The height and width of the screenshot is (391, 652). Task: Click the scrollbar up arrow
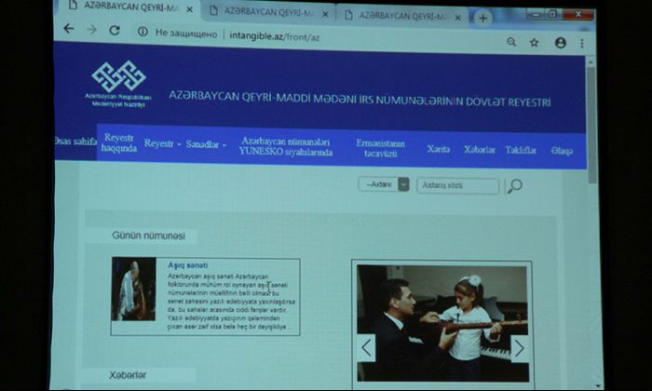591,62
